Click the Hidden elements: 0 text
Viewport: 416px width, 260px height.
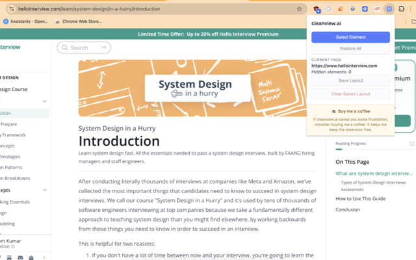pos(331,72)
